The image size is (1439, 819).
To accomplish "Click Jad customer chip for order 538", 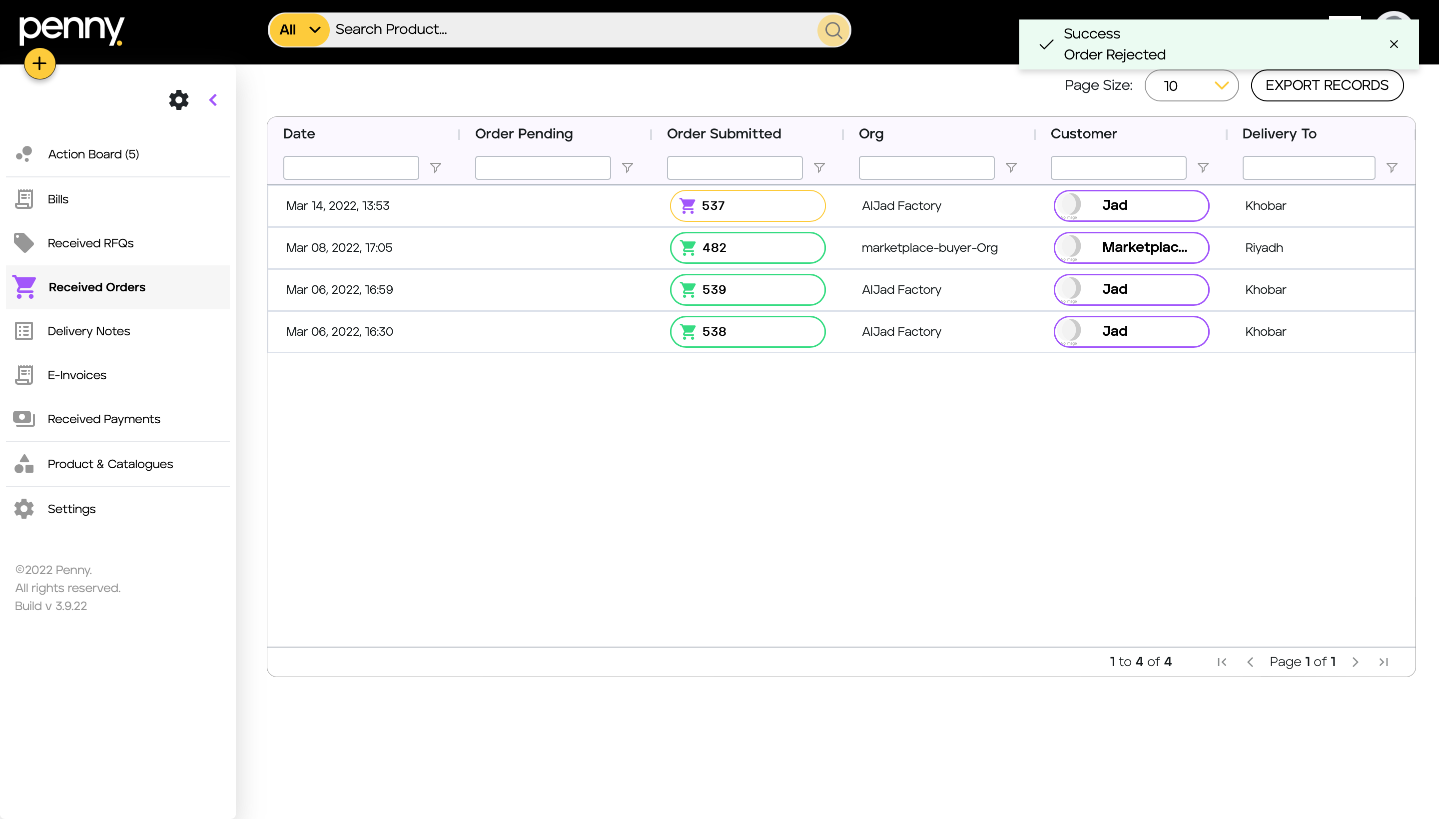I will pyautogui.click(x=1131, y=332).
